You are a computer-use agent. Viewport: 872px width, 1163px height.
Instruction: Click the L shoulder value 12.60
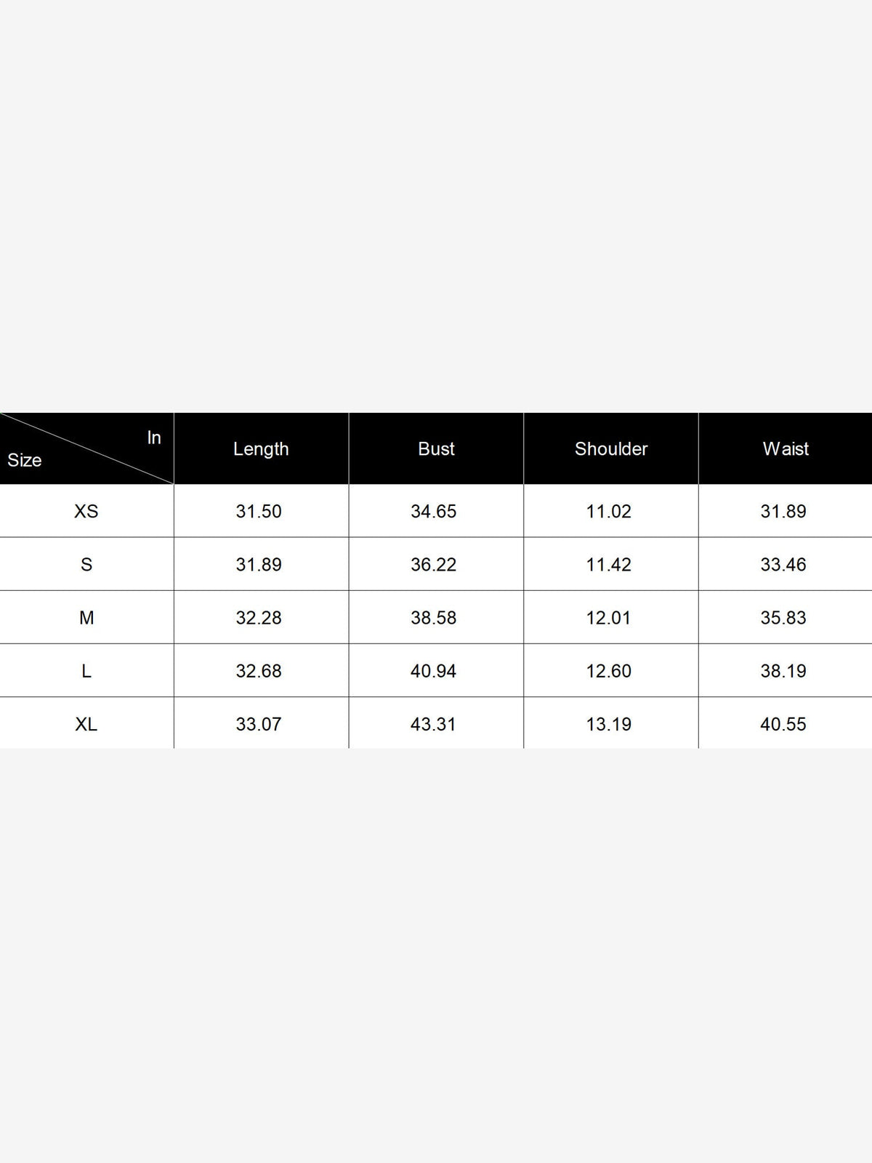(x=608, y=671)
